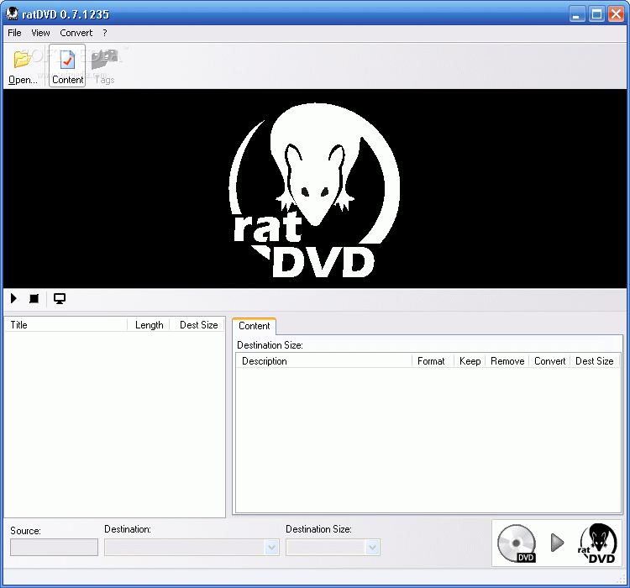
Task: Open the View menu
Action: [x=40, y=33]
